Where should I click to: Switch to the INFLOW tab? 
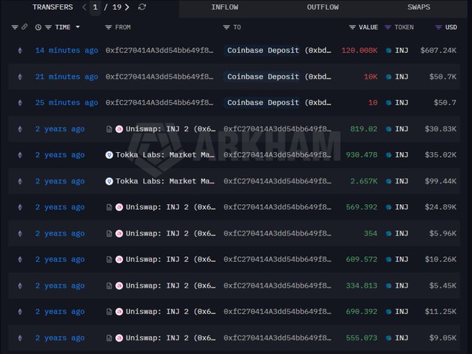click(x=225, y=7)
